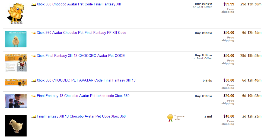
Task: Click the Top-rated seller gold ribbon badge
Action: tap(170, 118)
